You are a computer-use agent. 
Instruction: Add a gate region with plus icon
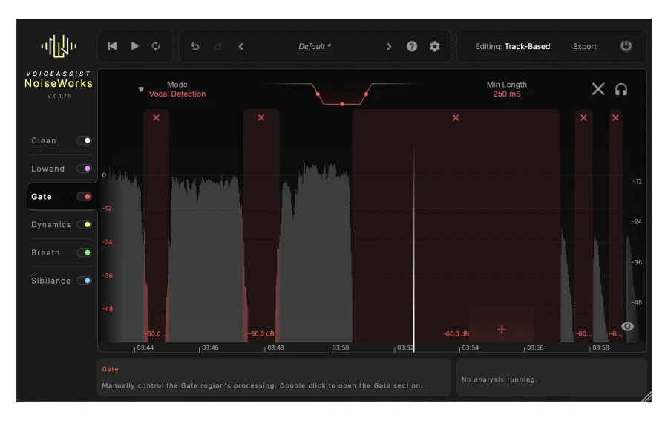point(502,330)
